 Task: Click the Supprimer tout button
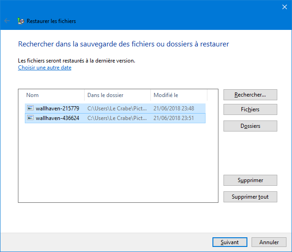(x=250, y=197)
